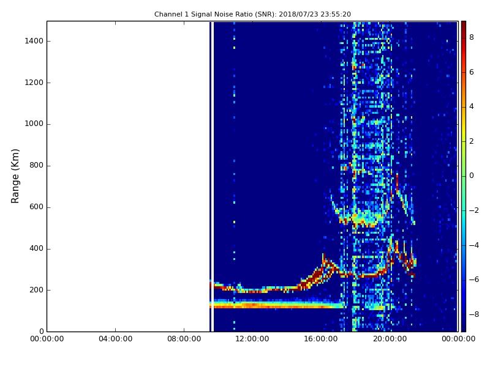Click the 1400 range tick label
The width and height of the screenshot is (490, 367).
(34, 41)
